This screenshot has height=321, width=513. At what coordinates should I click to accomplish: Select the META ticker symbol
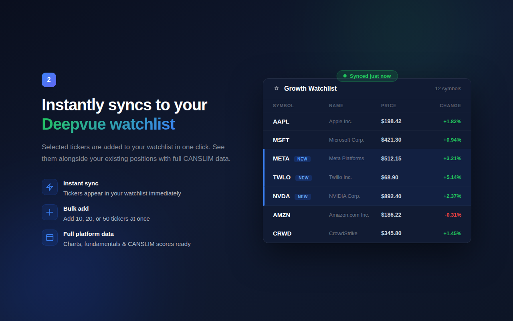tap(281, 158)
